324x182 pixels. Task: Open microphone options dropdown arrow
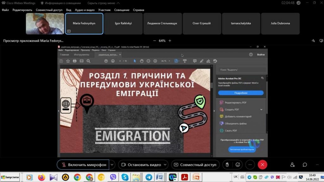coord(112,165)
